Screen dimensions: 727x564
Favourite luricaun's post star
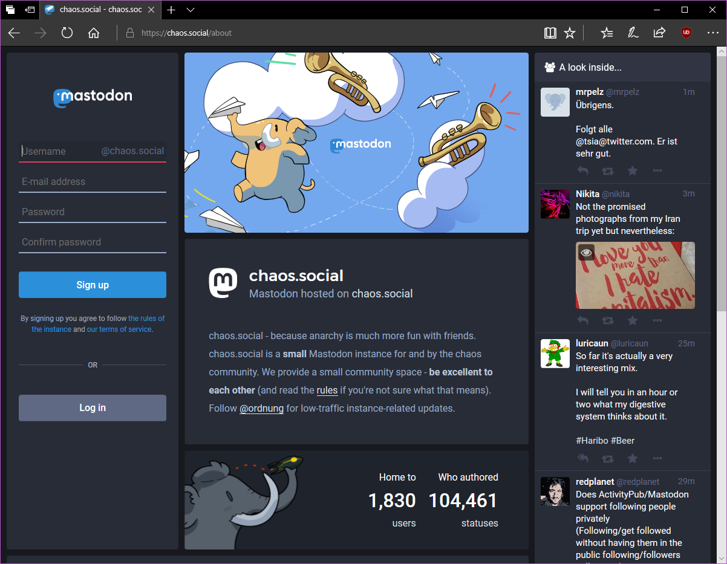633,459
